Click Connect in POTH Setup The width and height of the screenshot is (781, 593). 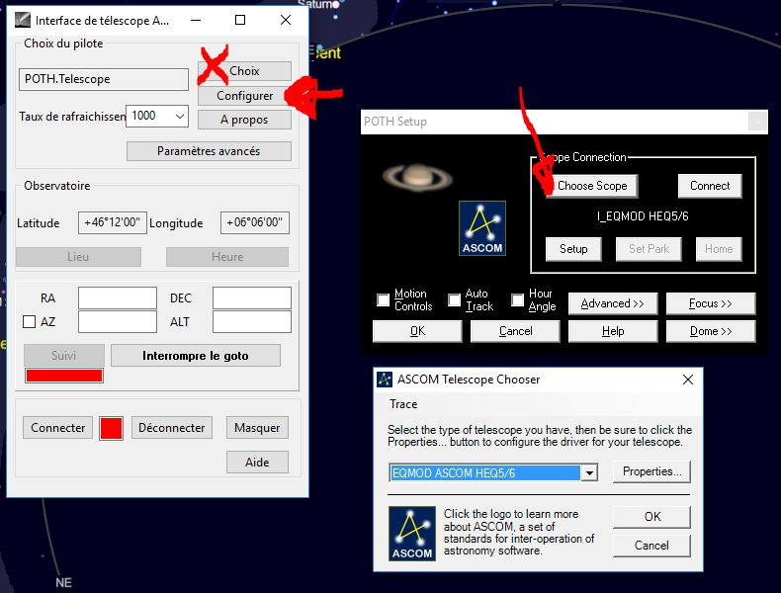tap(710, 186)
